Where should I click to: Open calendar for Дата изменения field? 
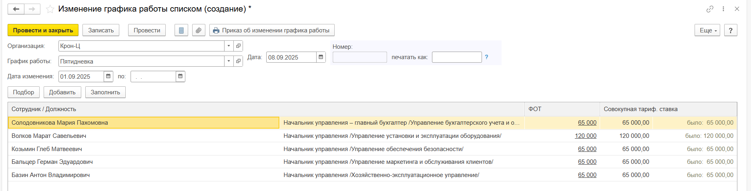pos(108,76)
